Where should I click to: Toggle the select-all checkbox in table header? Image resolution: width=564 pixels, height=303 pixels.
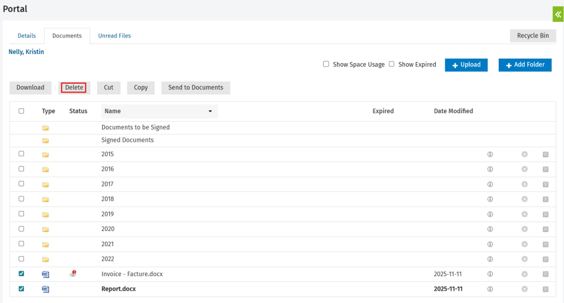click(21, 111)
